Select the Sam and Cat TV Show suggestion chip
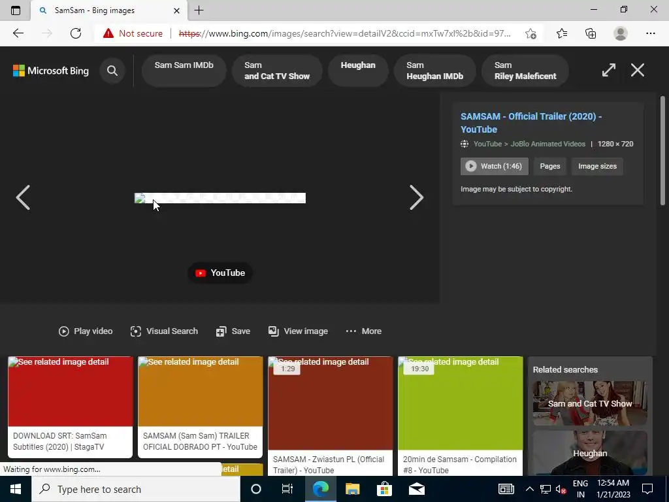 (x=277, y=71)
